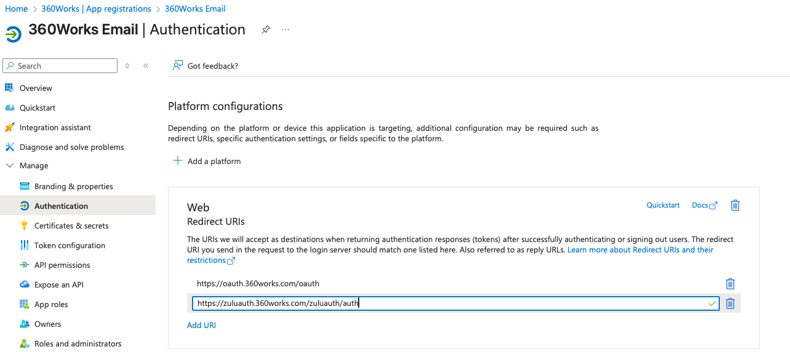Click the Integration assistant rocket icon
The image size is (790, 352).
tap(9, 127)
